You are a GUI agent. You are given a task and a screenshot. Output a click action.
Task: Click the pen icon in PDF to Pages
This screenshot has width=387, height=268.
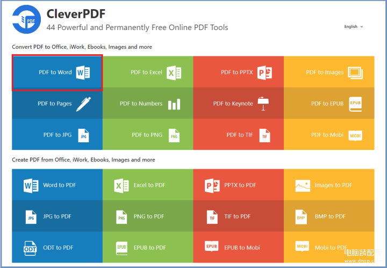83,104
